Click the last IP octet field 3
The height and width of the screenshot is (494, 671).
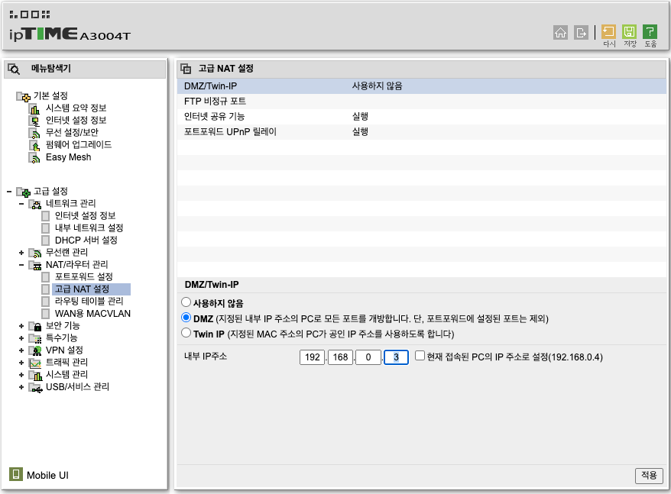click(396, 357)
